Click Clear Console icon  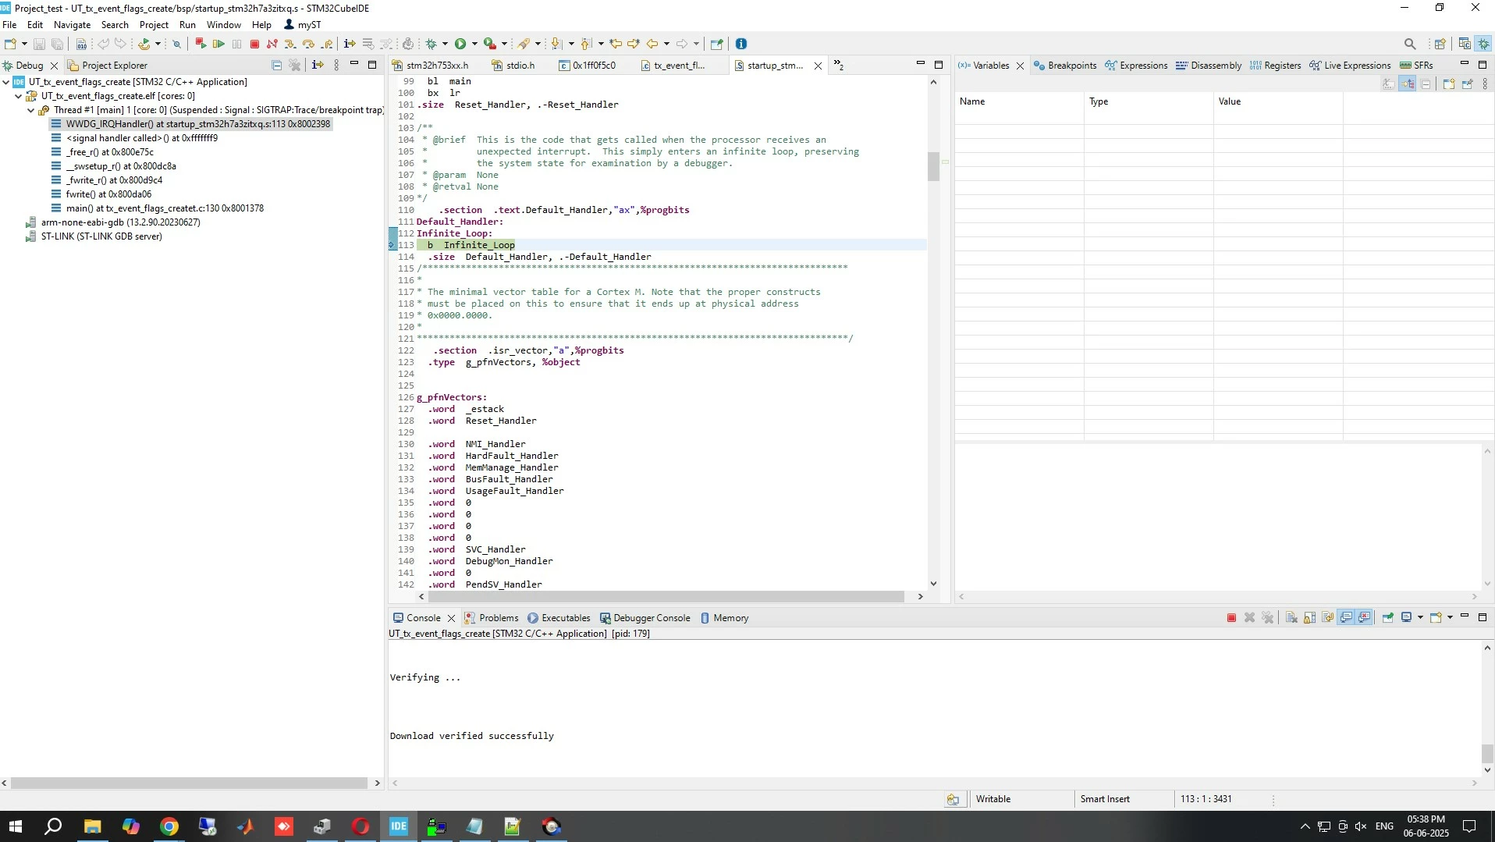(1292, 618)
